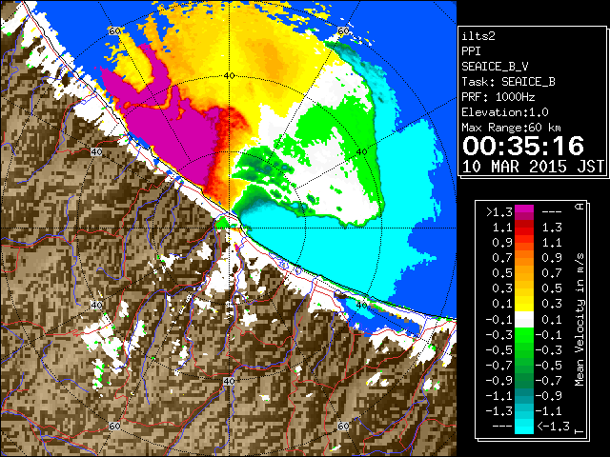This screenshot has width=610, height=457.
Task: Select the 'Elevation:1.0' line
Action: [505, 112]
